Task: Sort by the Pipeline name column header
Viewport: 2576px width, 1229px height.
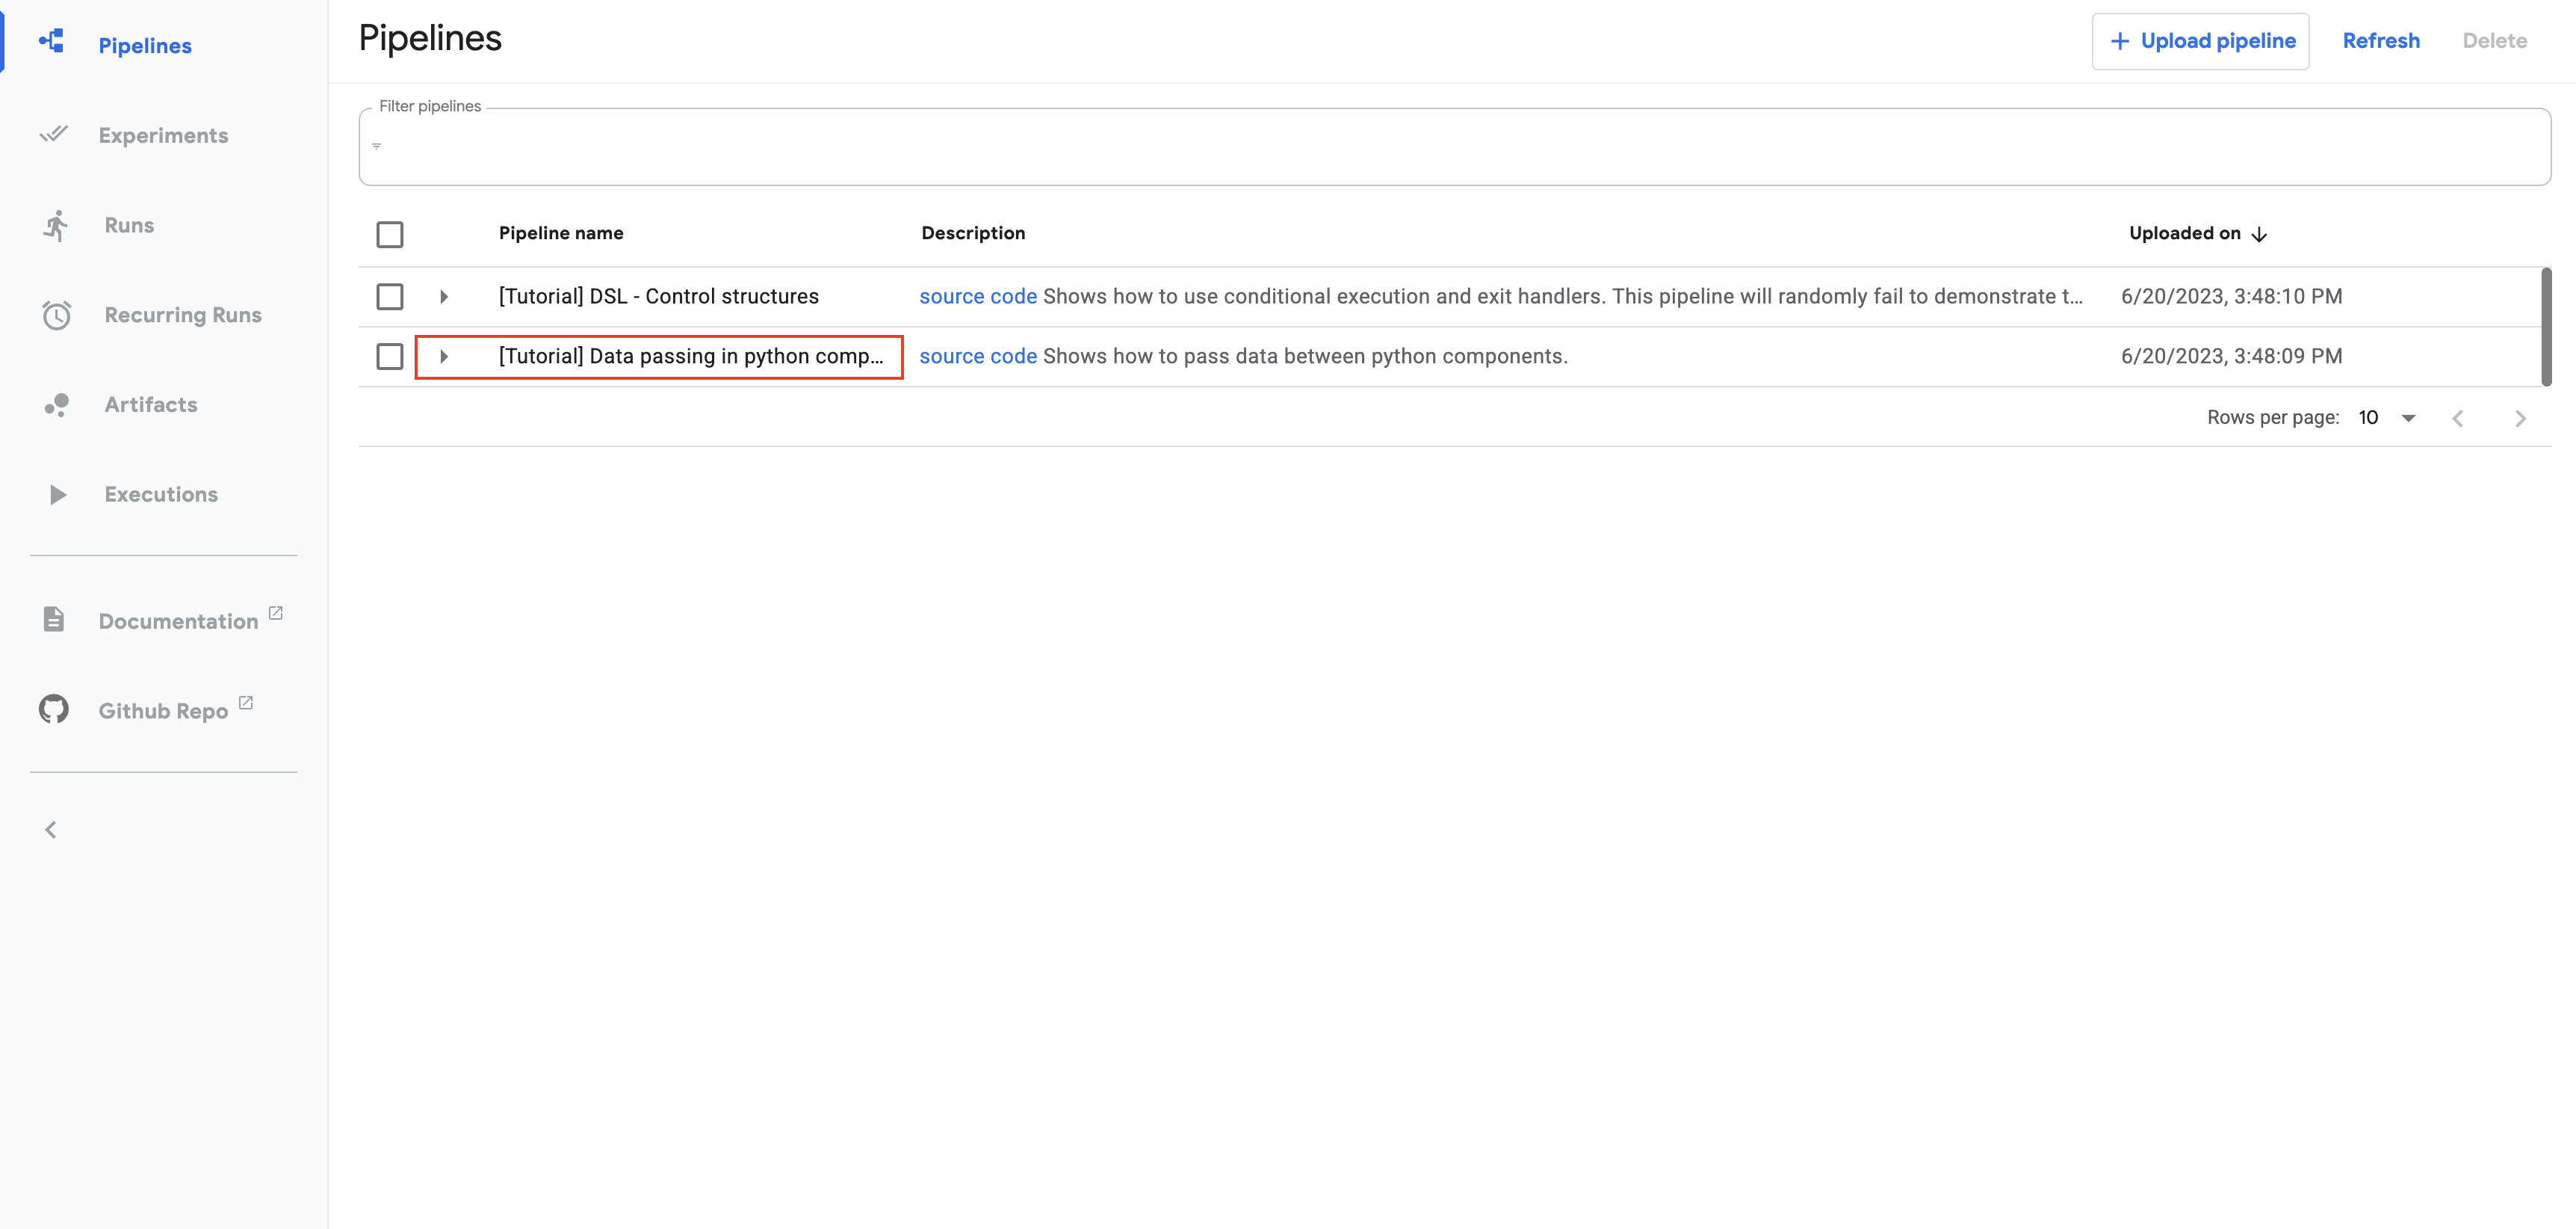Action: click(x=561, y=233)
